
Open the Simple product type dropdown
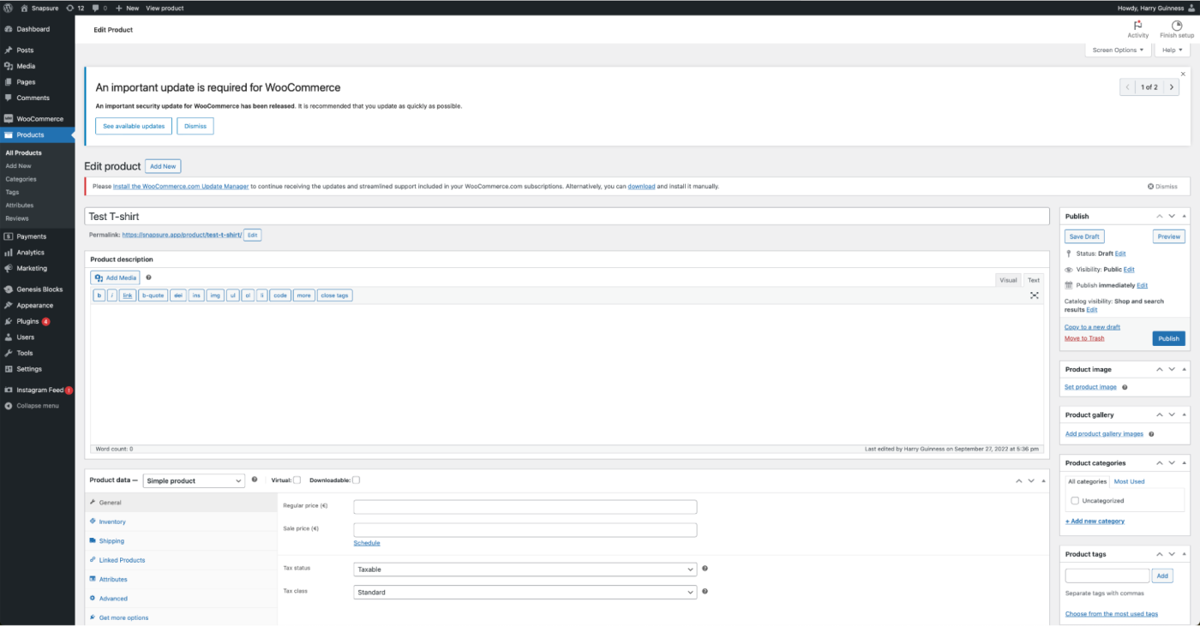click(x=194, y=481)
